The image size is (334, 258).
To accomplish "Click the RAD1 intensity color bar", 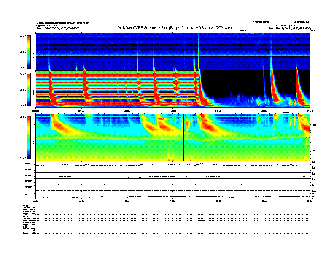I will [x=29, y=90].
